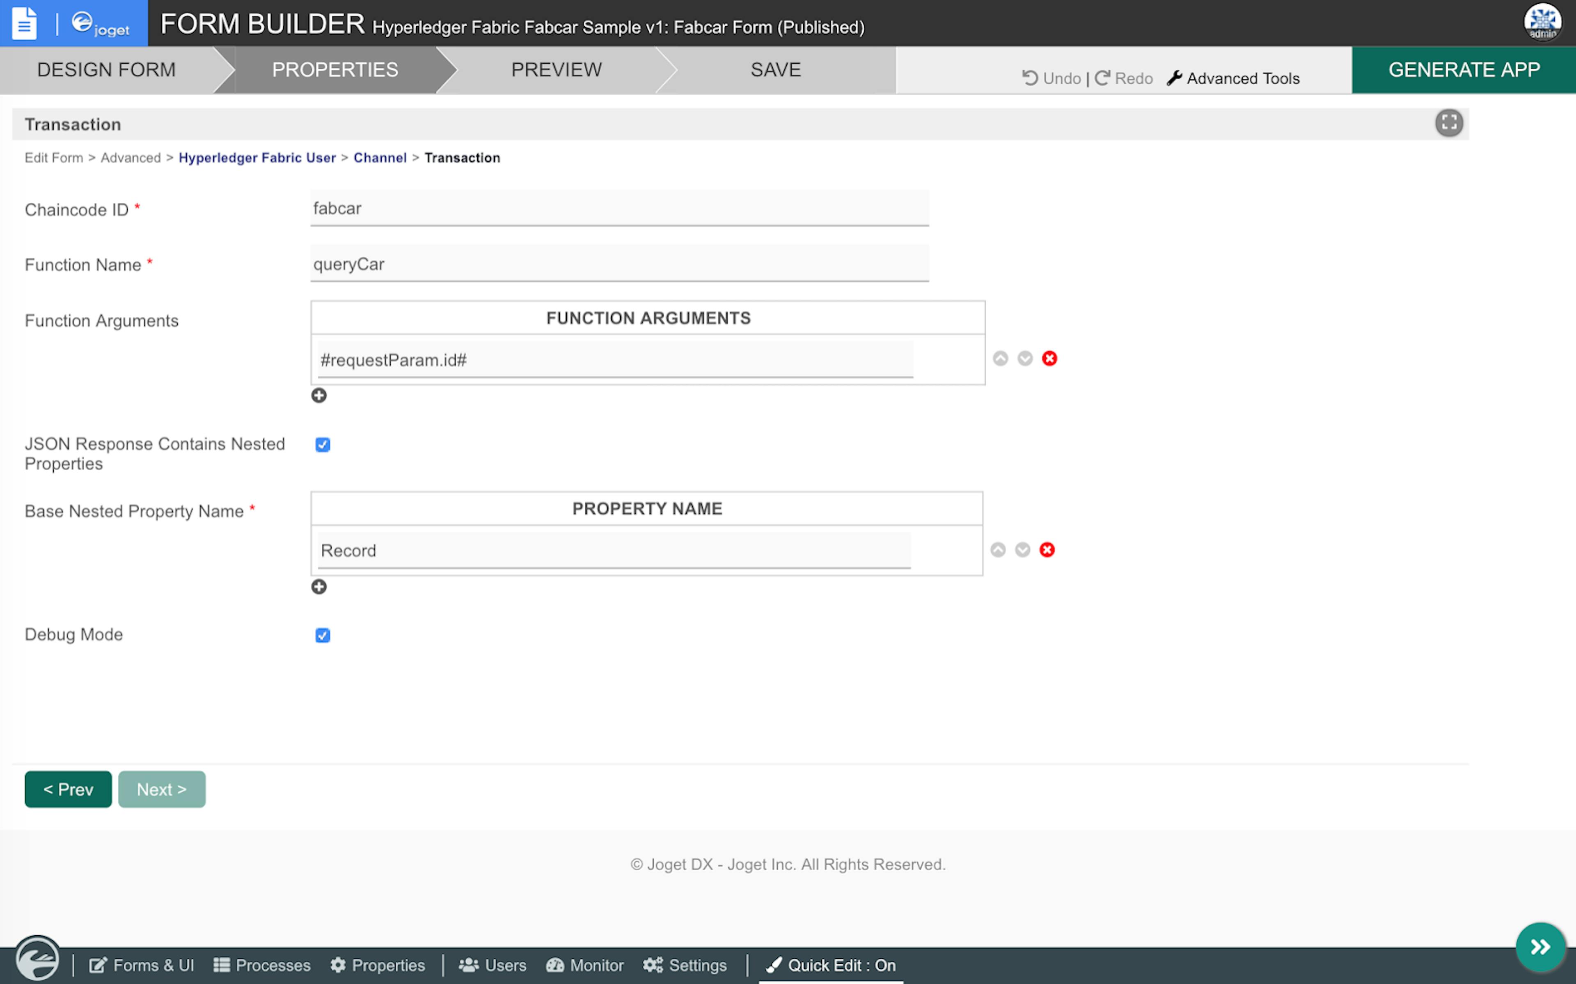This screenshot has width=1576, height=984.
Task: Disable the Debug Mode checkbox
Action: click(323, 635)
